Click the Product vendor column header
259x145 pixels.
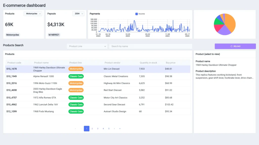click(x=112, y=63)
